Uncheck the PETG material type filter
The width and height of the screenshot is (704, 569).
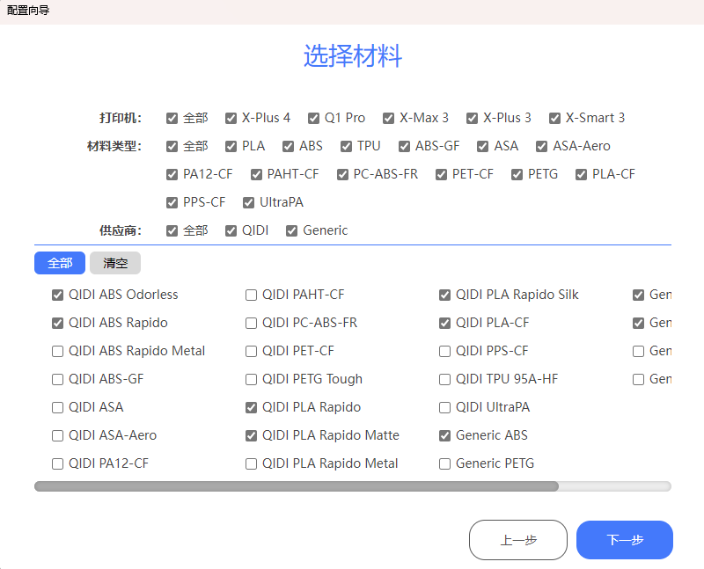click(x=517, y=174)
